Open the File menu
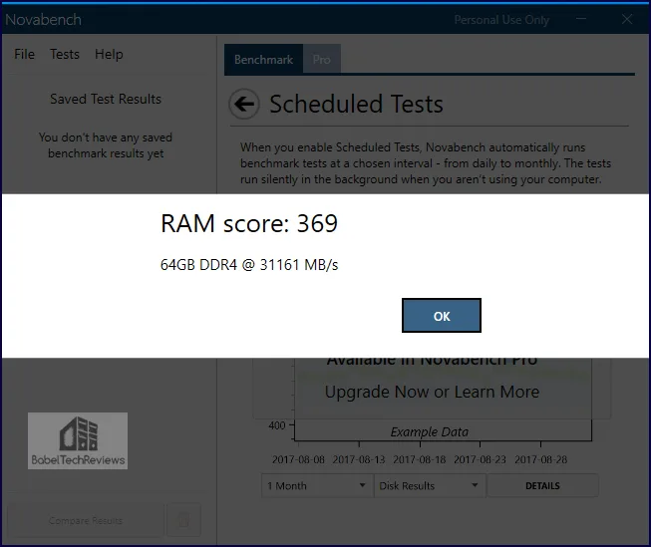This screenshot has width=651, height=547. click(24, 54)
